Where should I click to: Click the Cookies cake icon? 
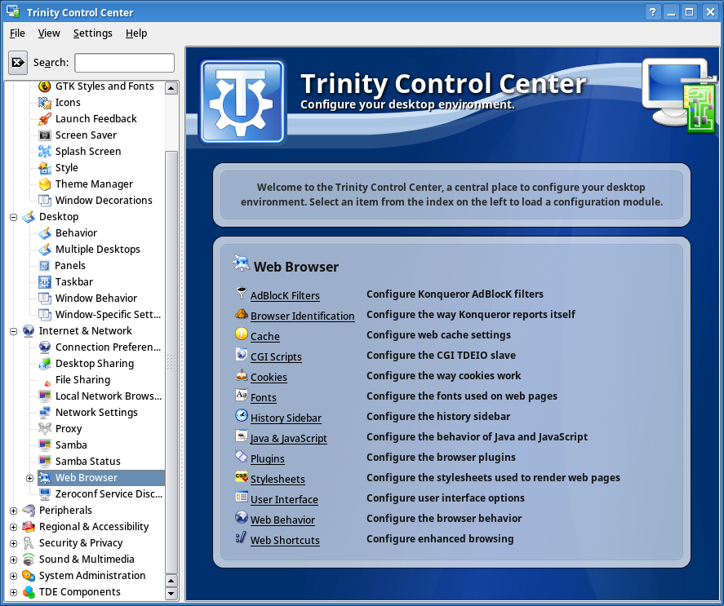pyautogui.click(x=241, y=374)
